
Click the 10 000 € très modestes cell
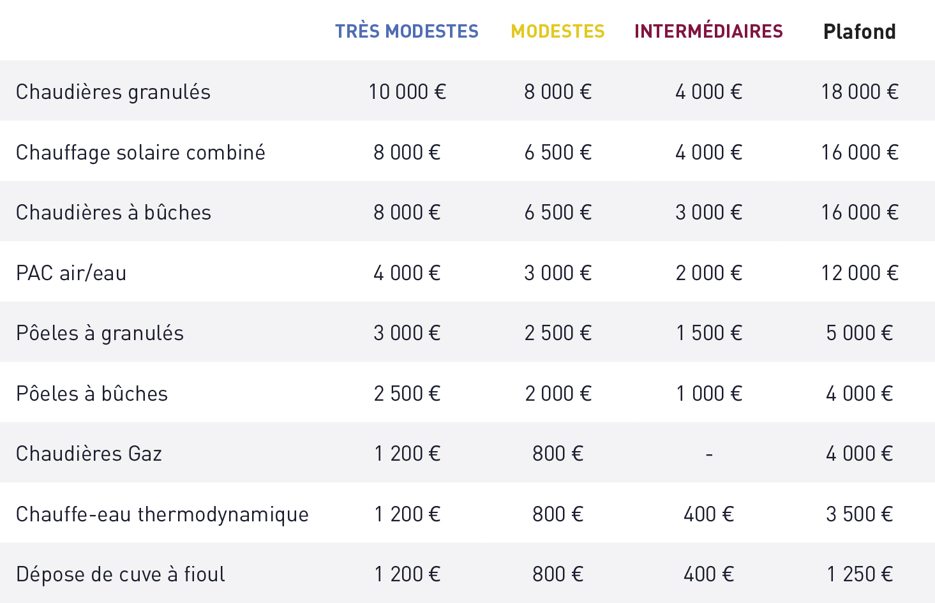click(407, 92)
